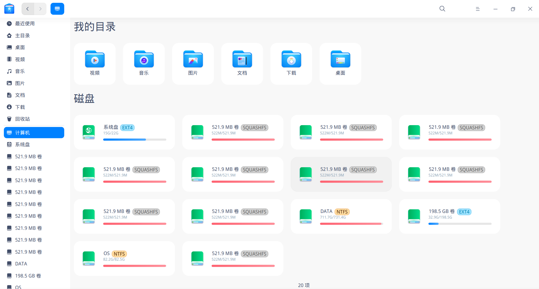Minimize the file manager window
Viewport: 539px width, 289px height.
[x=495, y=9]
